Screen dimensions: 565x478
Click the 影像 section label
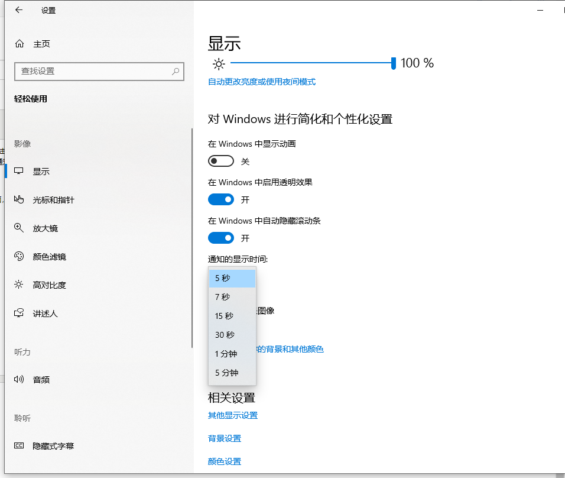click(22, 144)
